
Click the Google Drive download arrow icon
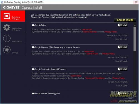tap(119, 25)
